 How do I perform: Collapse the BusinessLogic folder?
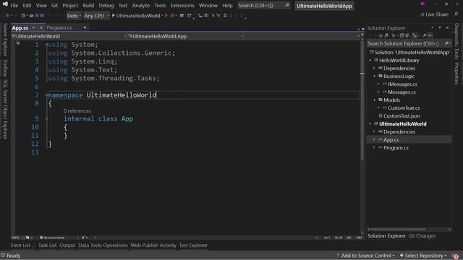375,76
